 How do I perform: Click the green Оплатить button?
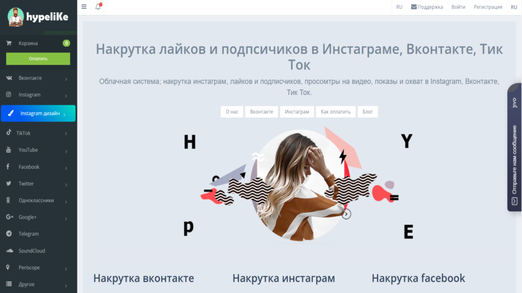[38, 58]
